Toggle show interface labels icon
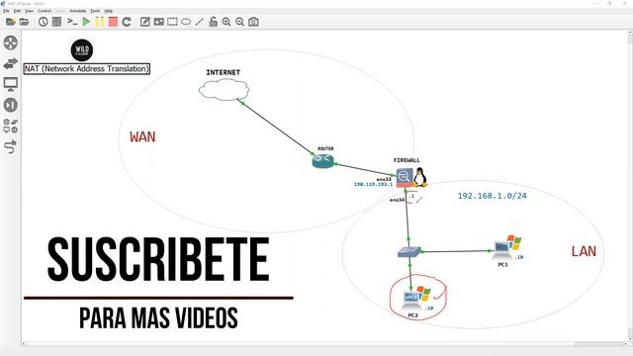 pos(56,22)
